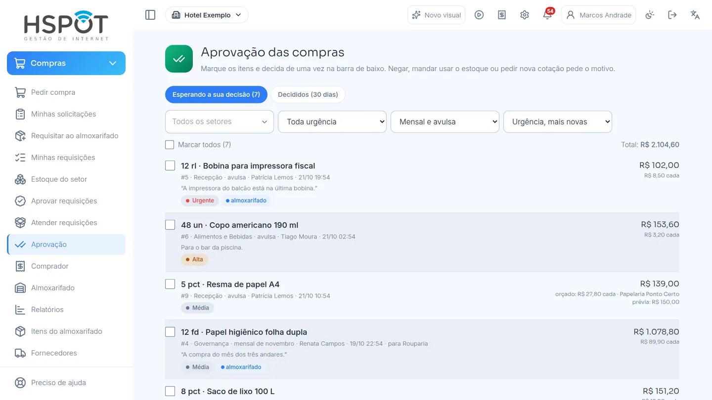Open Requisitar ao almoxarifado

(66, 136)
